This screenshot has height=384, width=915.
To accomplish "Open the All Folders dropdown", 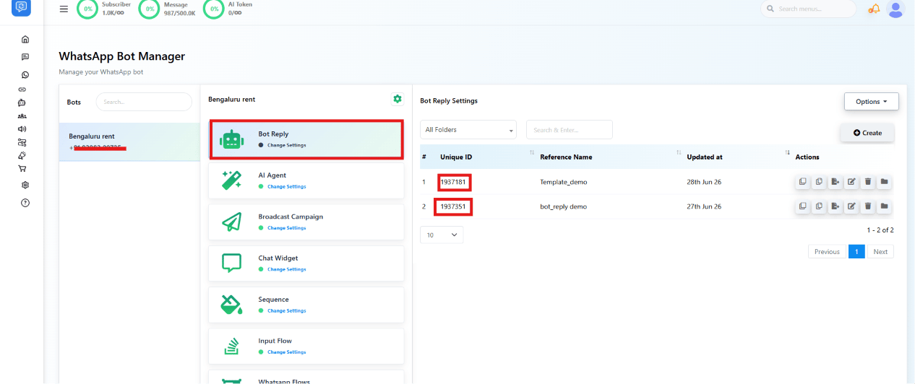I will (468, 130).
